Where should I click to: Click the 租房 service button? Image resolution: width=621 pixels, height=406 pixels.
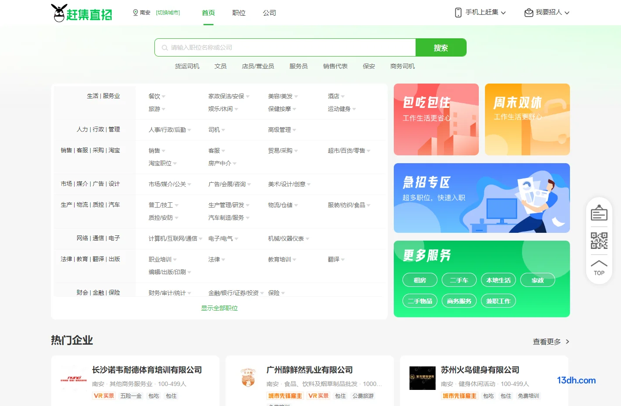pyautogui.click(x=420, y=280)
